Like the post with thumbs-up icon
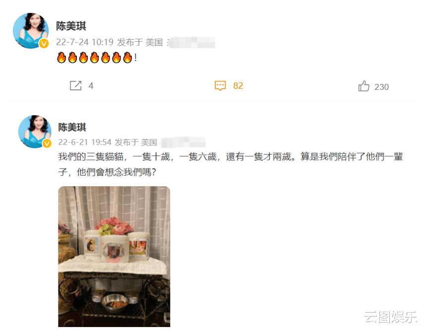 tap(363, 86)
